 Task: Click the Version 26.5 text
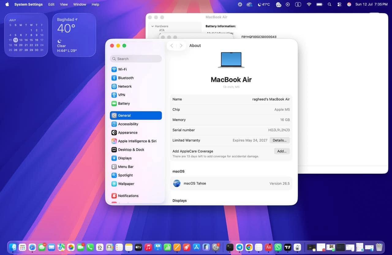click(x=280, y=184)
